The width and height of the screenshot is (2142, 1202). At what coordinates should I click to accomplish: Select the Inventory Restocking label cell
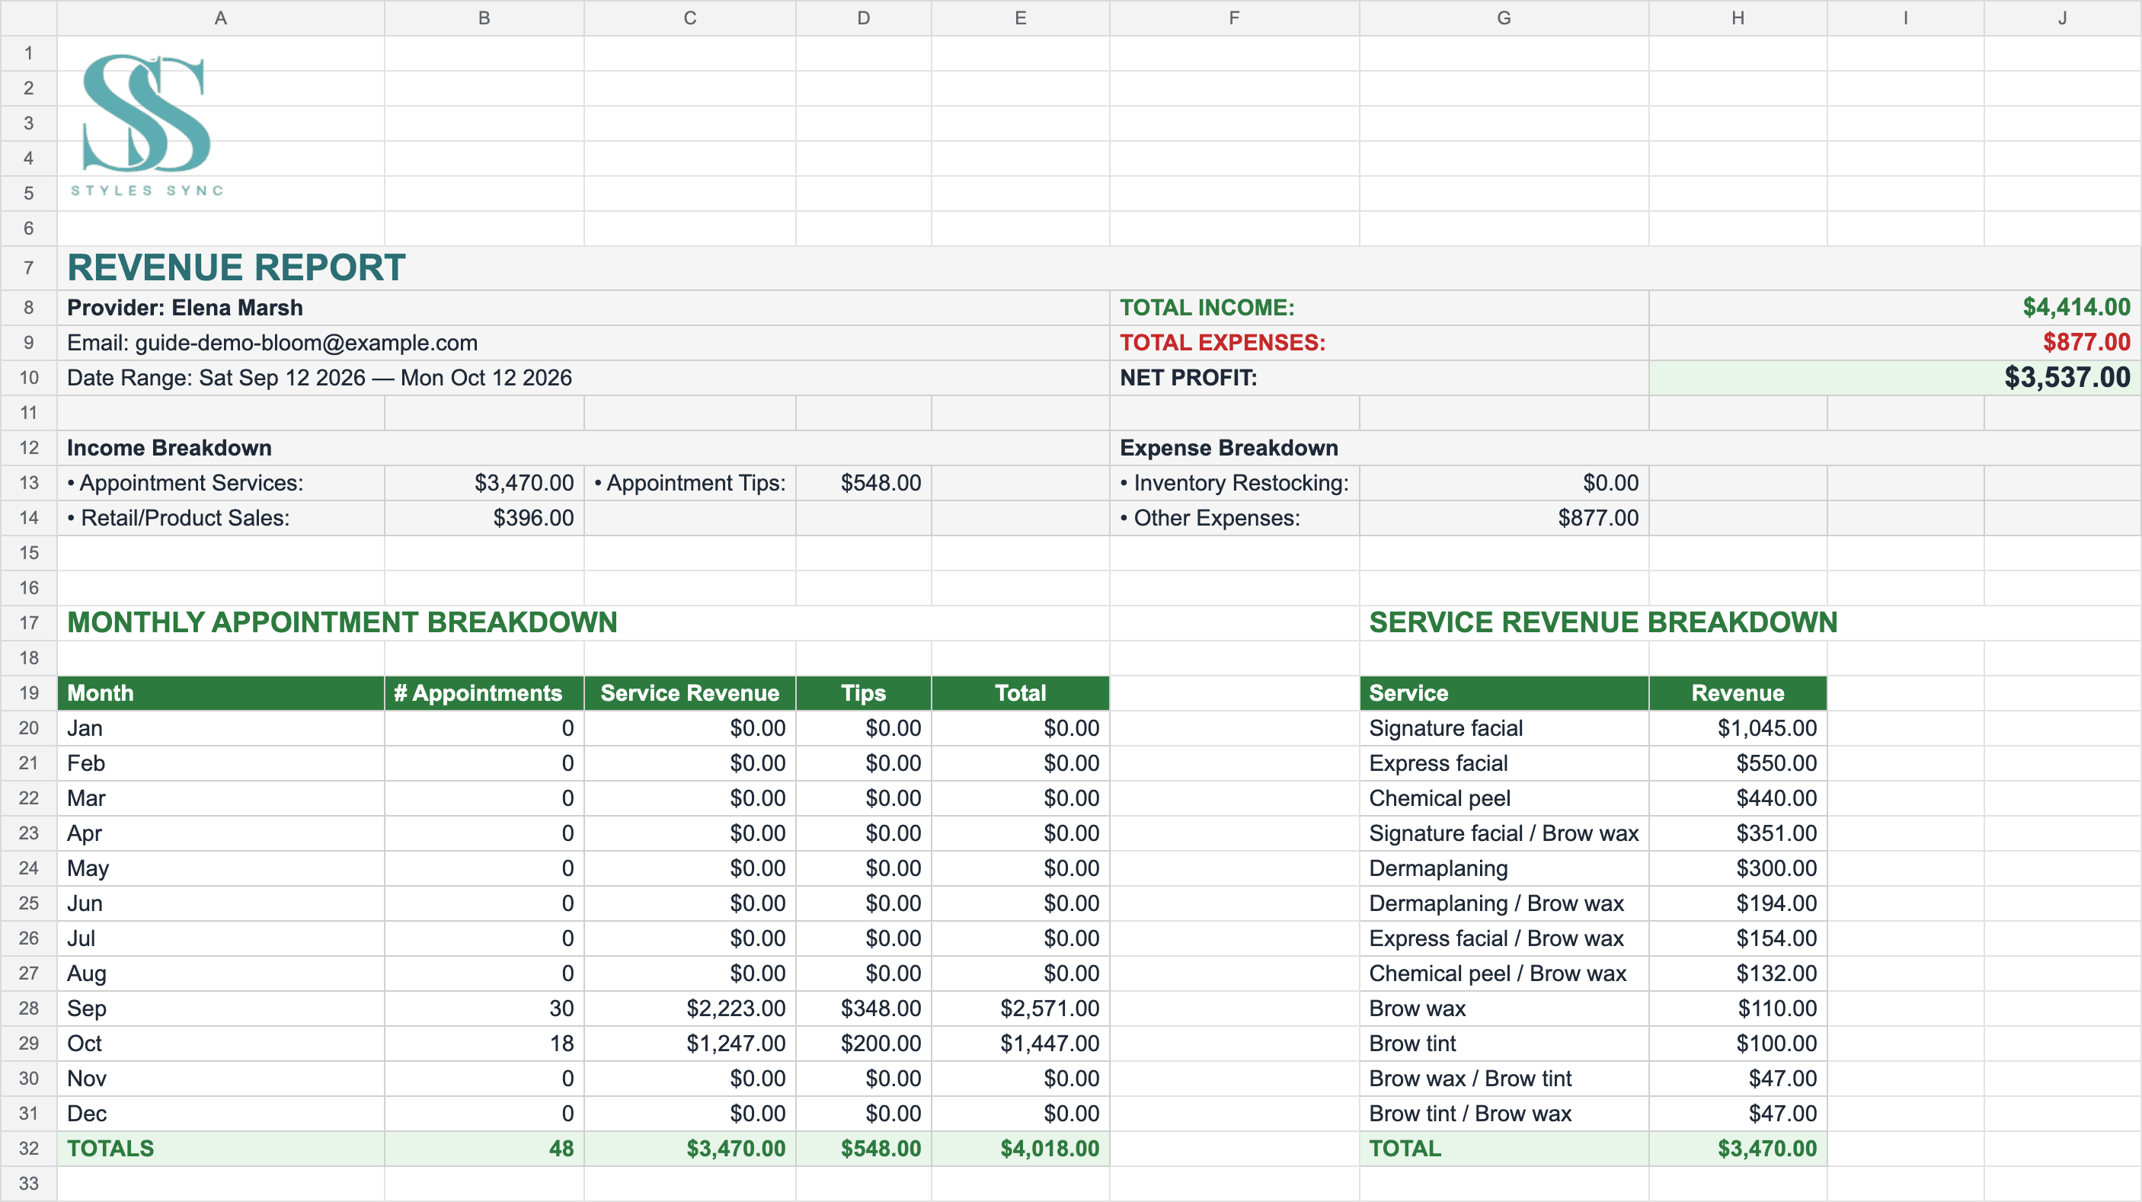click(1234, 483)
